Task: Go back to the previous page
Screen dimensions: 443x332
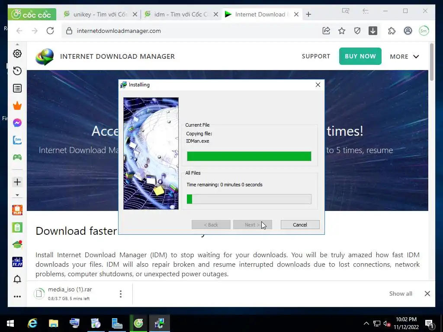Action: [x=19, y=31]
